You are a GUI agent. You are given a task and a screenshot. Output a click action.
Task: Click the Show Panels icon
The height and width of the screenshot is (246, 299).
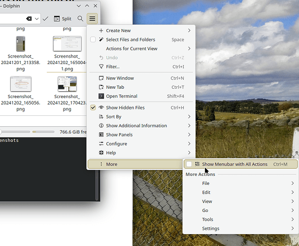click(x=101, y=135)
